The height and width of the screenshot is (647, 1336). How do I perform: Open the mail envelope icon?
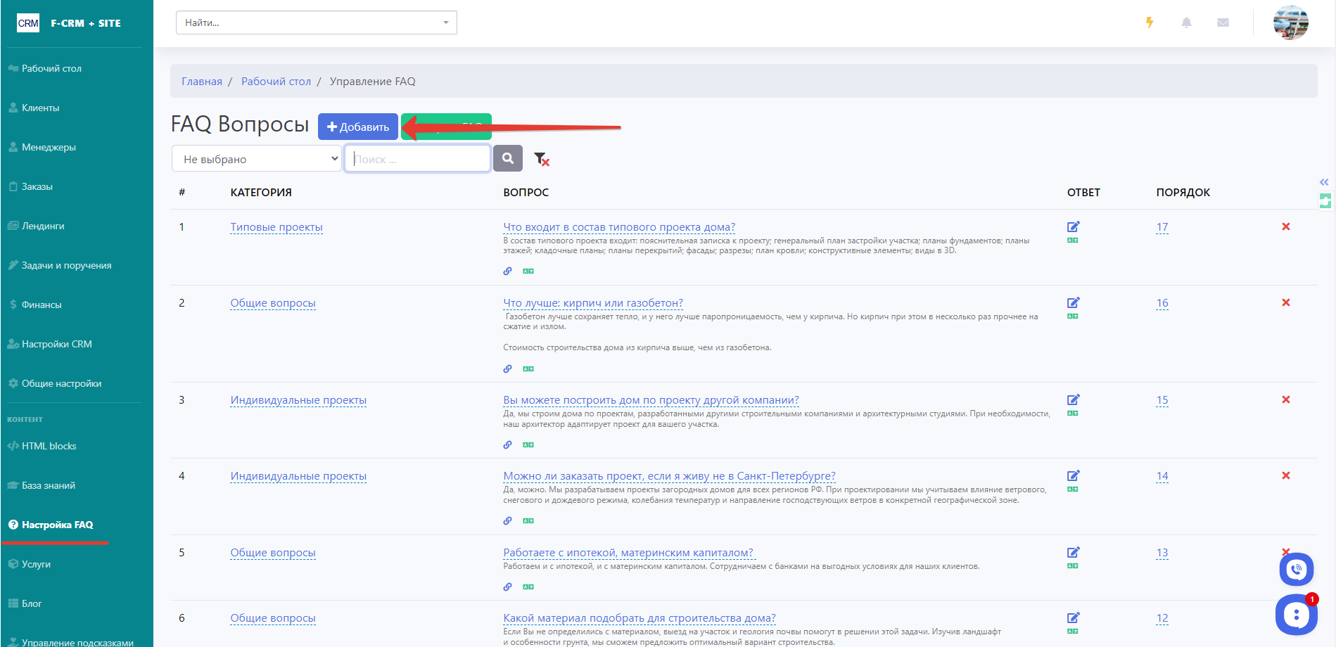click(x=1223, y=23)
